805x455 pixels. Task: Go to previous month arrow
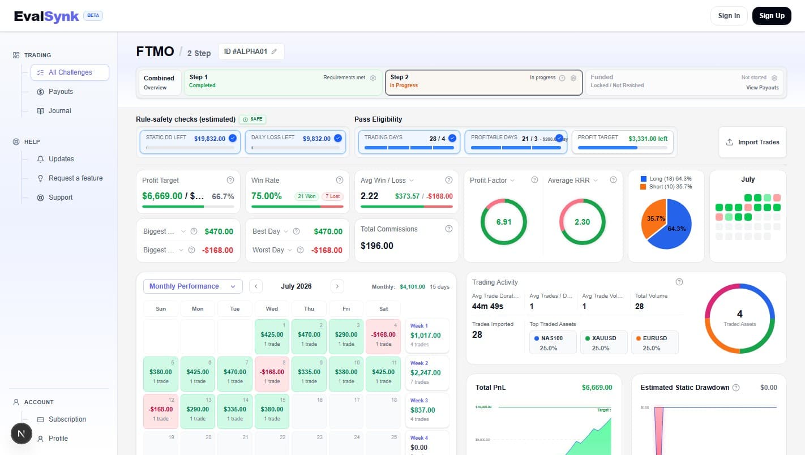coord(256,286)
